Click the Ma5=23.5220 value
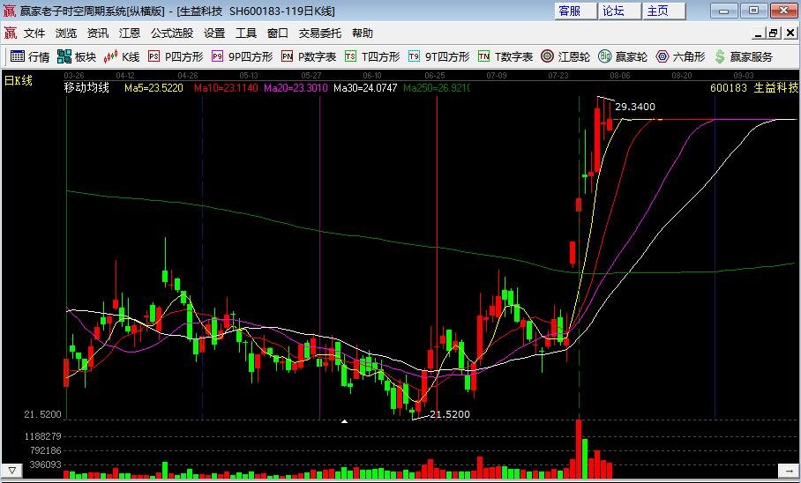This screenshot has width=801, height=483. pyautogui.click(x=153, y=88)
